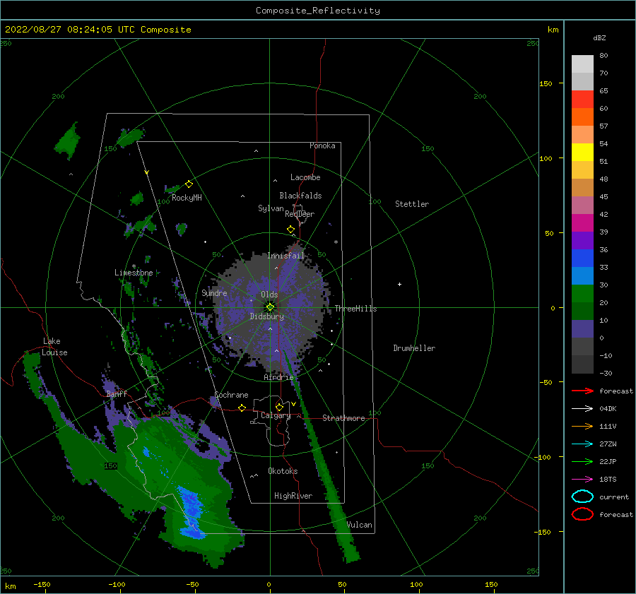636x594 pixels.
Task: Click the RockyMH label
Action: 187,198
